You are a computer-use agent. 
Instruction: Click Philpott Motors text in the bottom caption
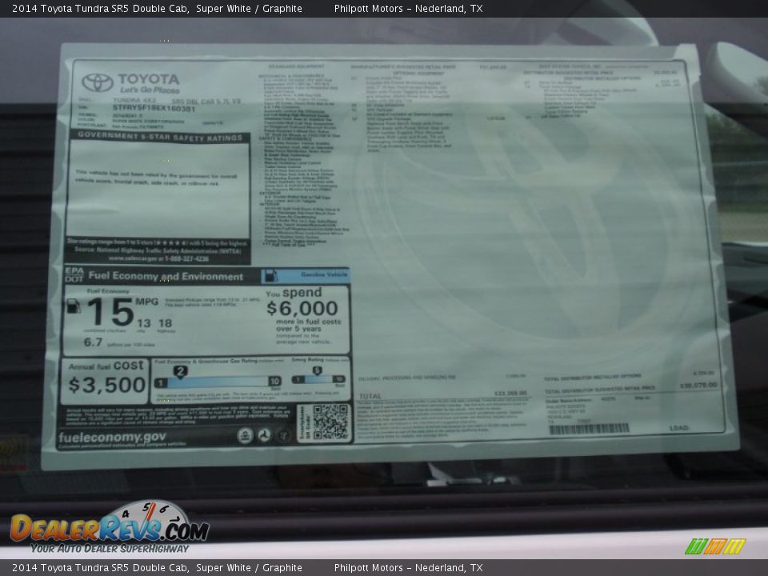[368, 568]
